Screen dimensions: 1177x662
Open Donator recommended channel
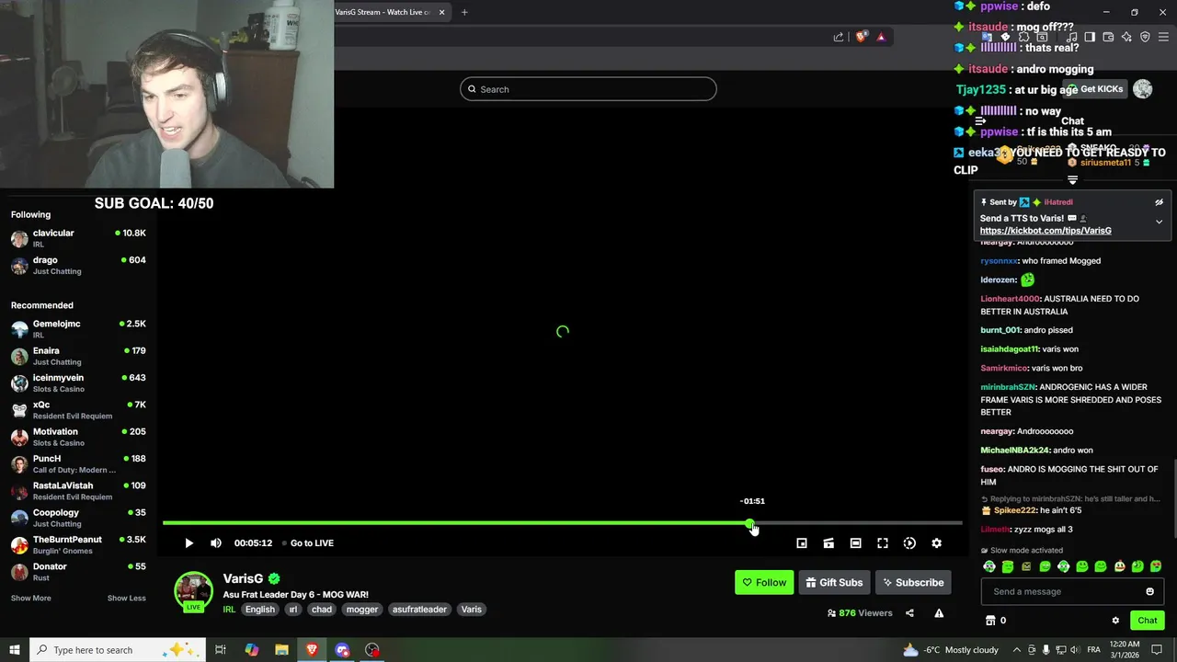tap(78, 572)
